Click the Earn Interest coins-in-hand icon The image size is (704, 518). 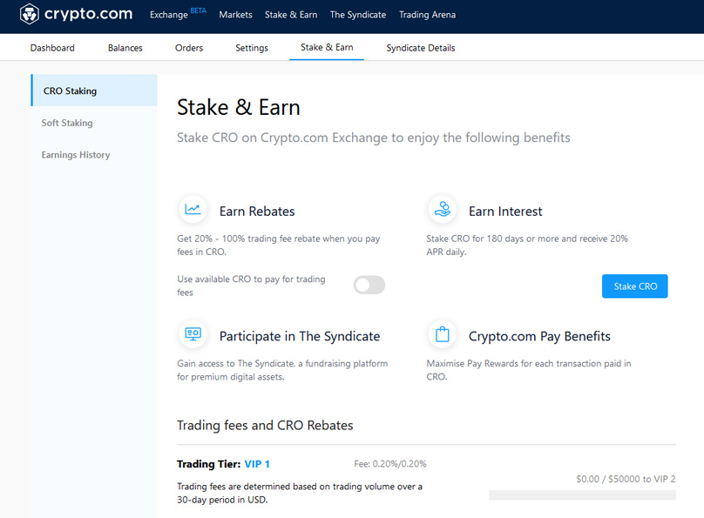pos(443,209)
